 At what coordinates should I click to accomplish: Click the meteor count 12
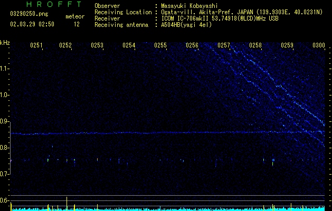point(77,24)
